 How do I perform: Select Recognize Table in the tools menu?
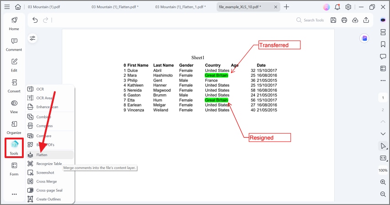tap(50, 164)
